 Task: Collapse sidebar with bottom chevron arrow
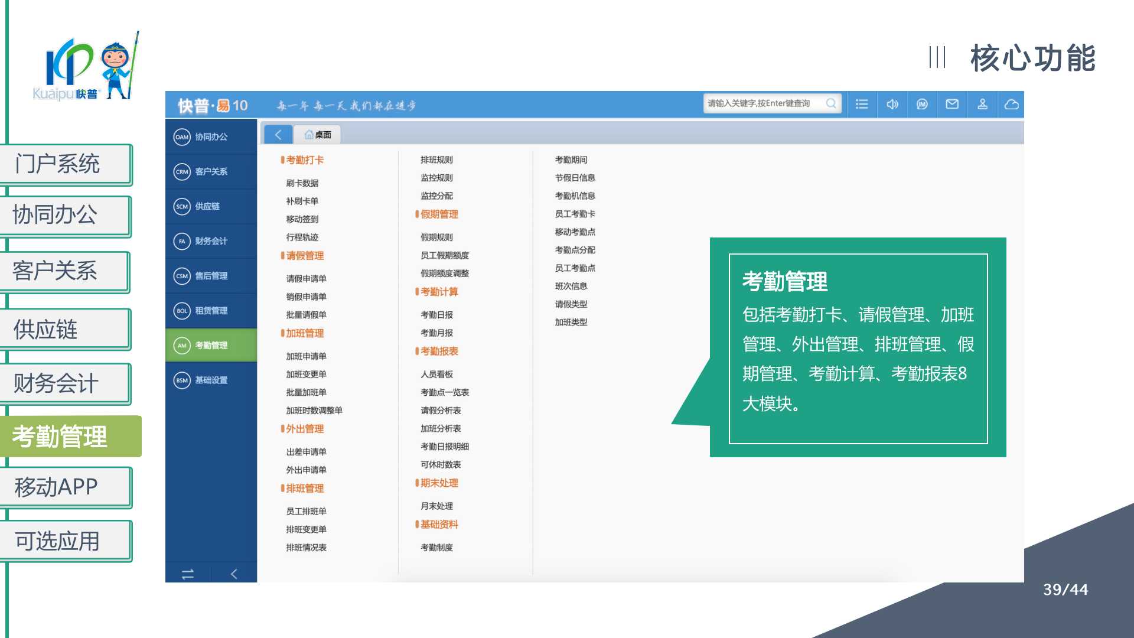coord(234,574)
